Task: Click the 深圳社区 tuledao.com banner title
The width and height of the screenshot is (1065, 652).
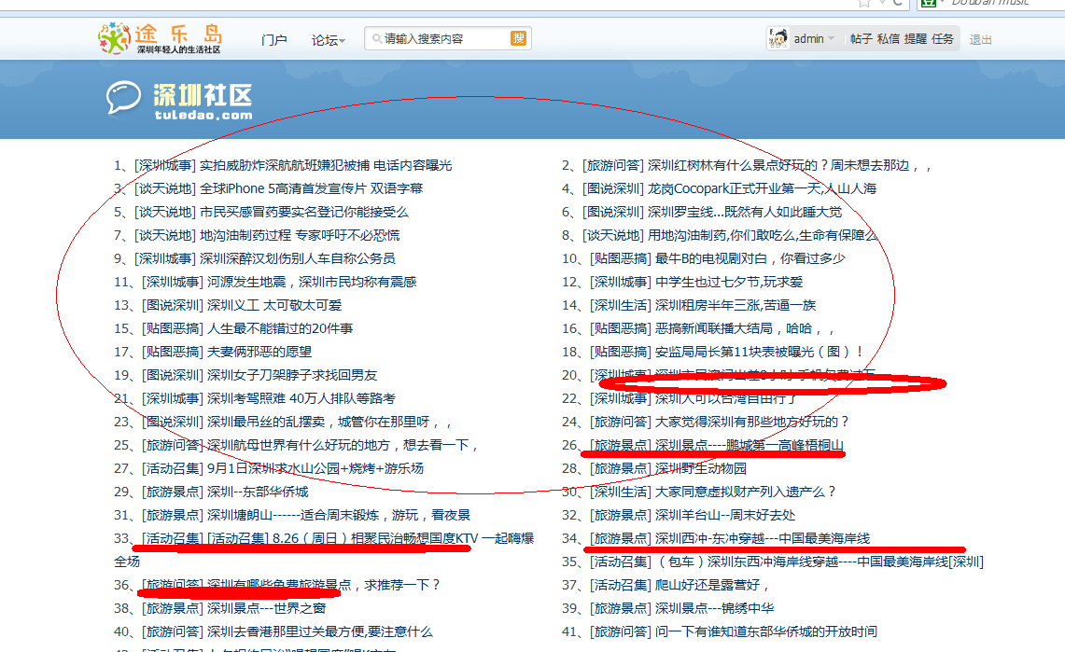Action: 203,102
